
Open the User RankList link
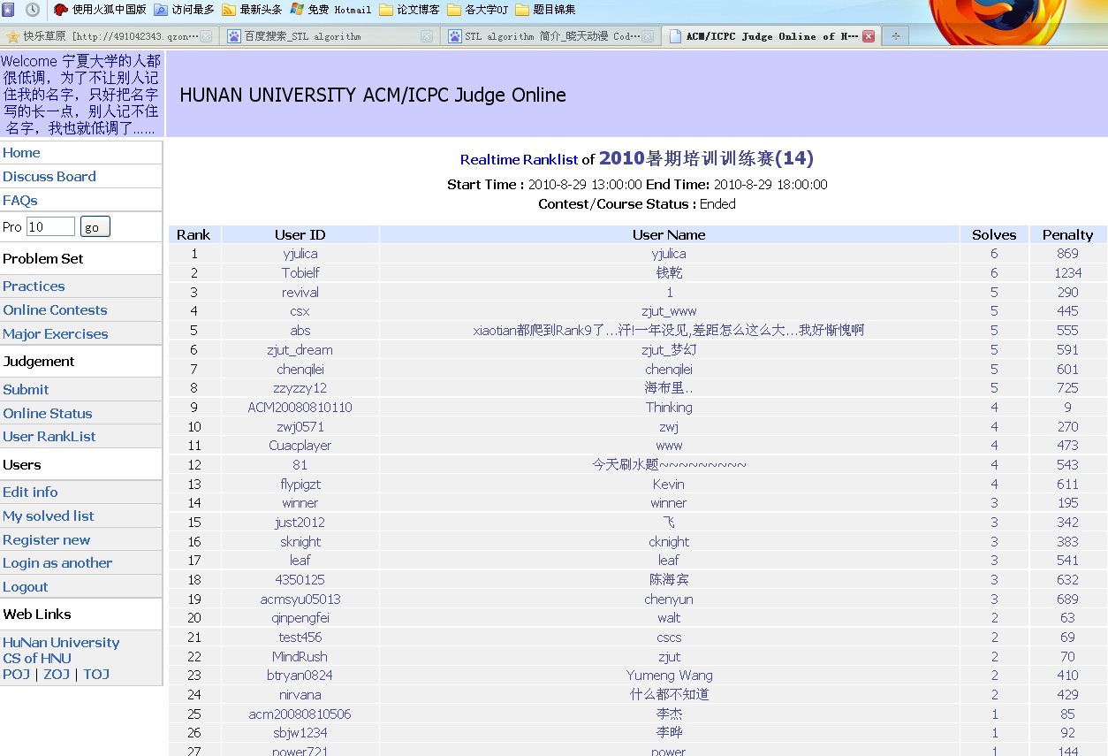pos(49,437)
